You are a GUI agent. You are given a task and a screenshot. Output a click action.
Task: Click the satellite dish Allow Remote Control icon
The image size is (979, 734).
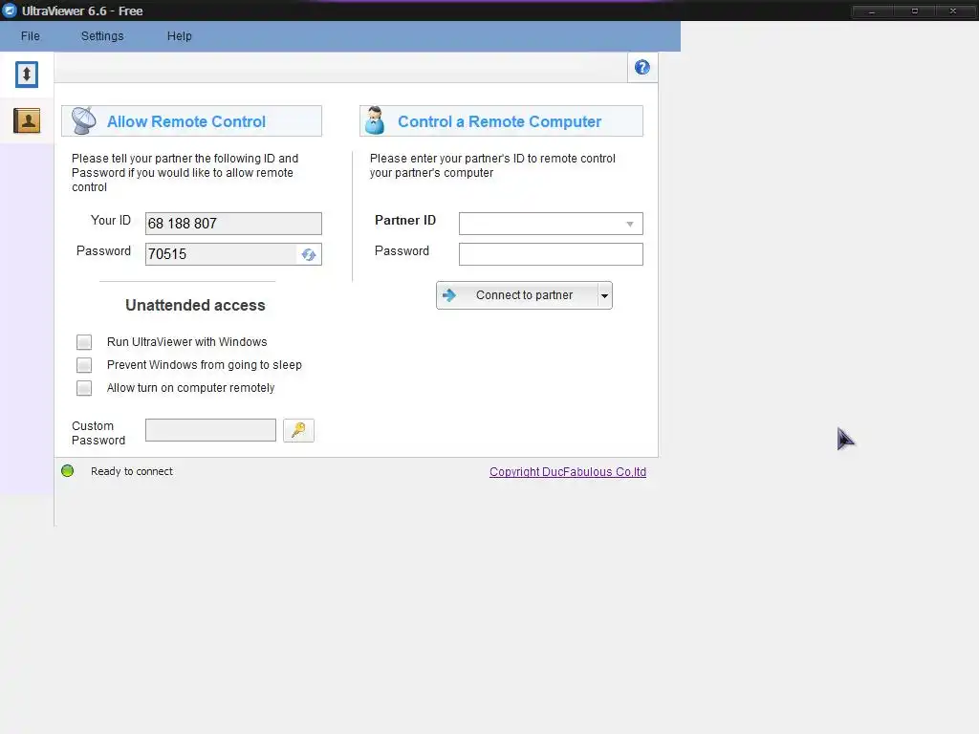tap(84, 120)
